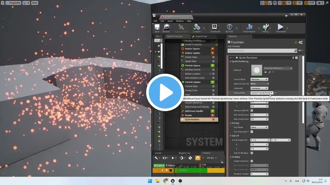This screenshot has width=330, height=185.
Task: Open DefaultSpriteMaterial asset dropdown
Action: [x=278, y=68]
